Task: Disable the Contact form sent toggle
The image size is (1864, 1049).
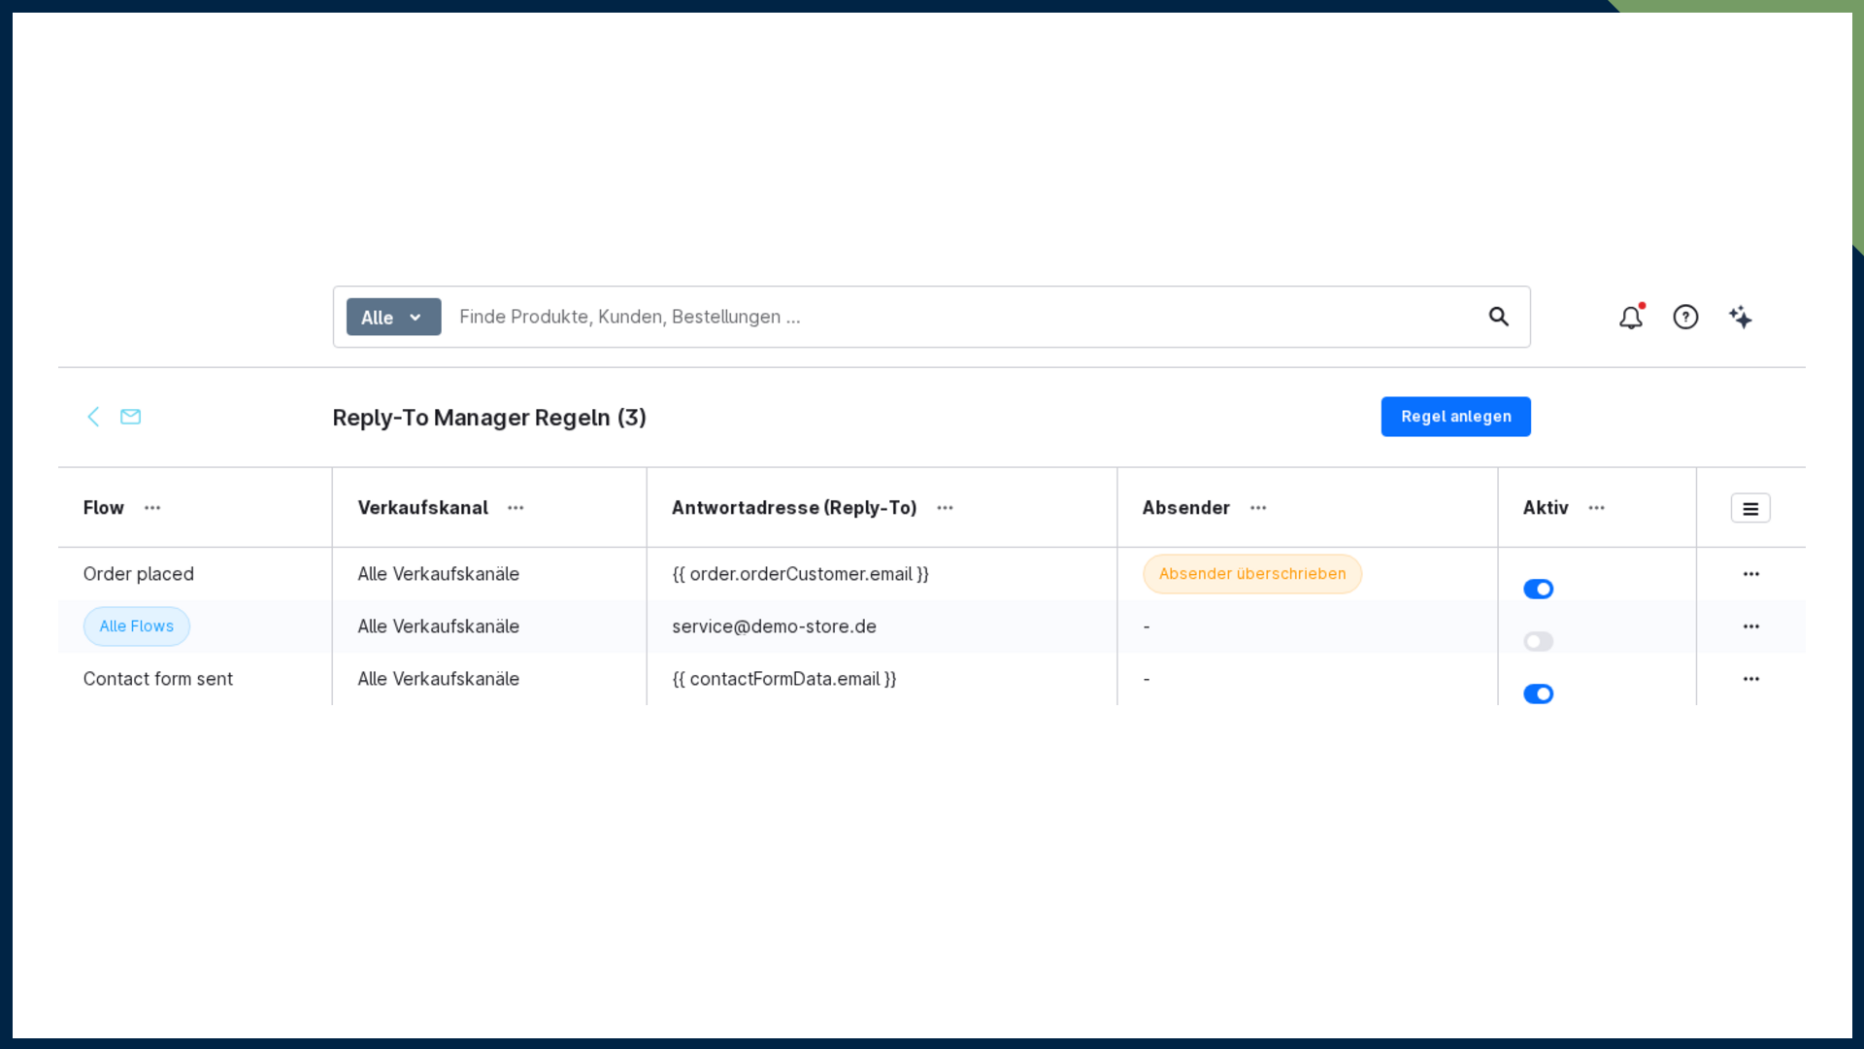Action: point(1539,694)
